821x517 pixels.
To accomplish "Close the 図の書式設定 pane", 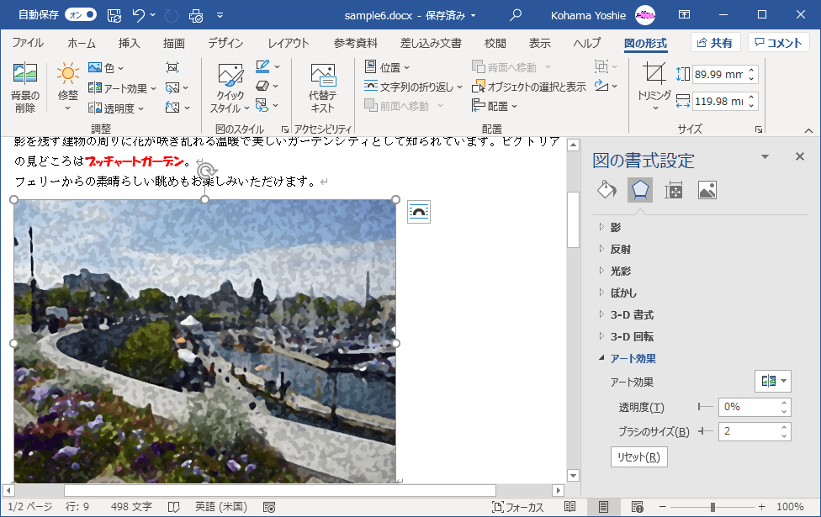I will [799, 156].
